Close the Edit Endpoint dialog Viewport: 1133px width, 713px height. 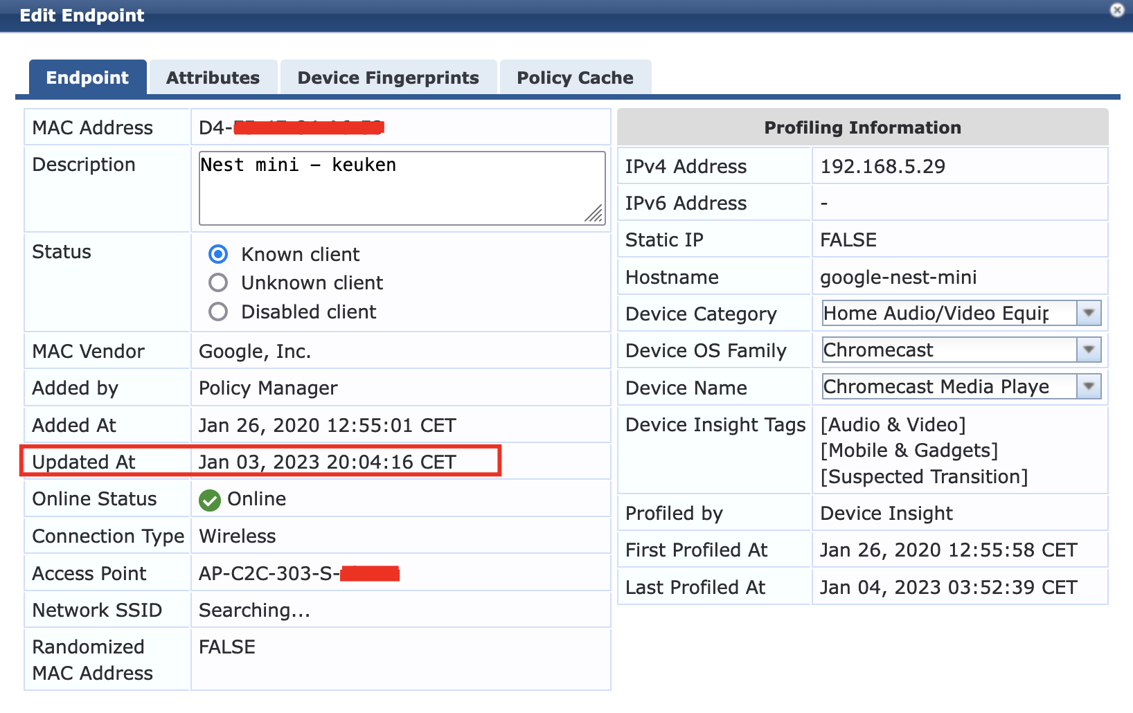click(1116, 11)
